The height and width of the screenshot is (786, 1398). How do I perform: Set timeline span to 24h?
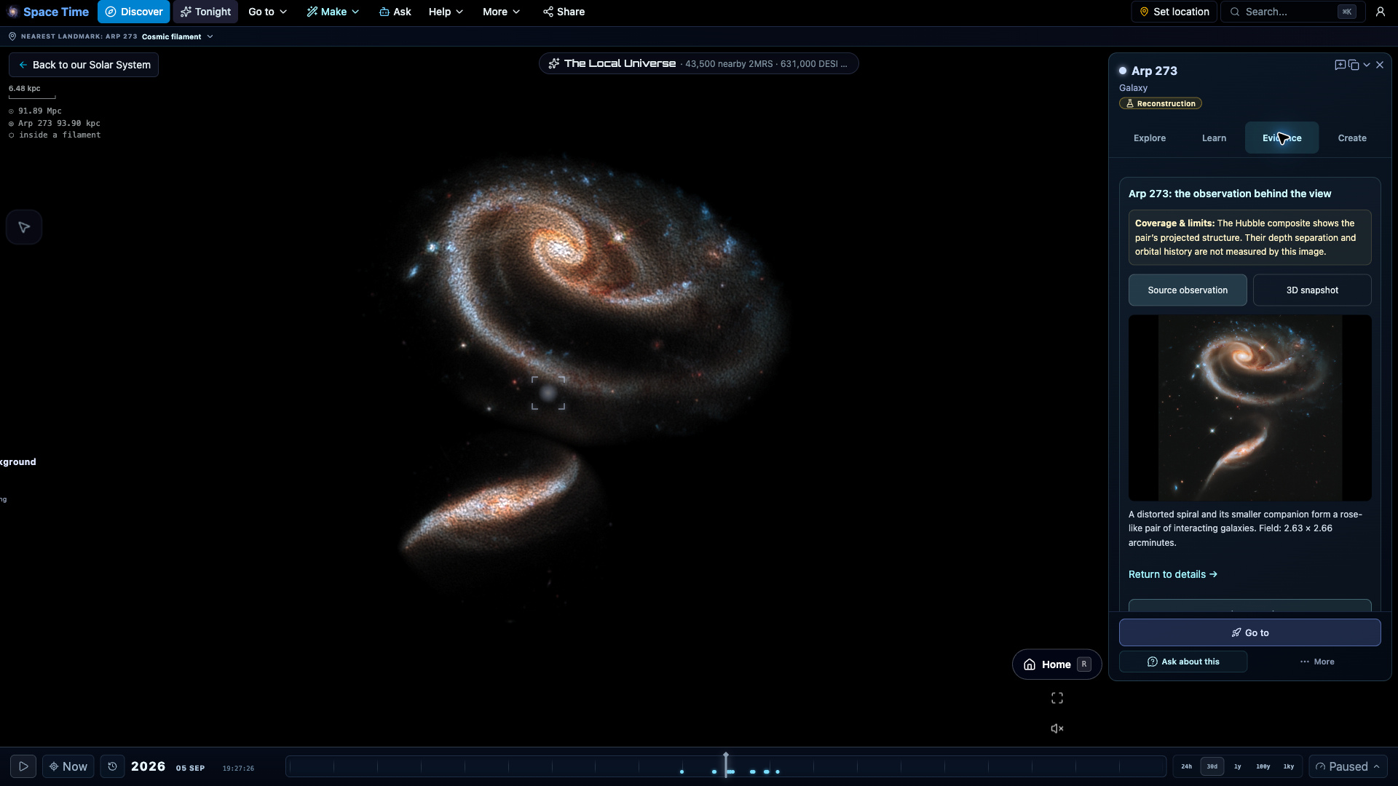click(1187, 766)
